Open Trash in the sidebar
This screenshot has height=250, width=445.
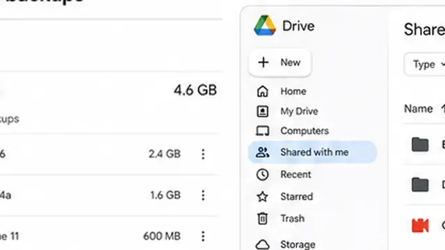tap(292, 219)
